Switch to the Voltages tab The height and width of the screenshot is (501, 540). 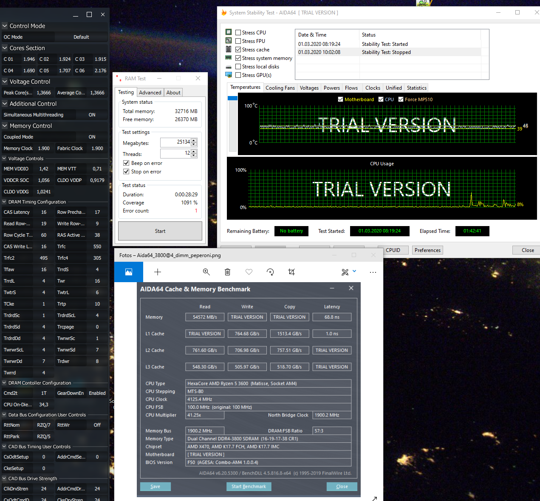(x=309, y=88)
